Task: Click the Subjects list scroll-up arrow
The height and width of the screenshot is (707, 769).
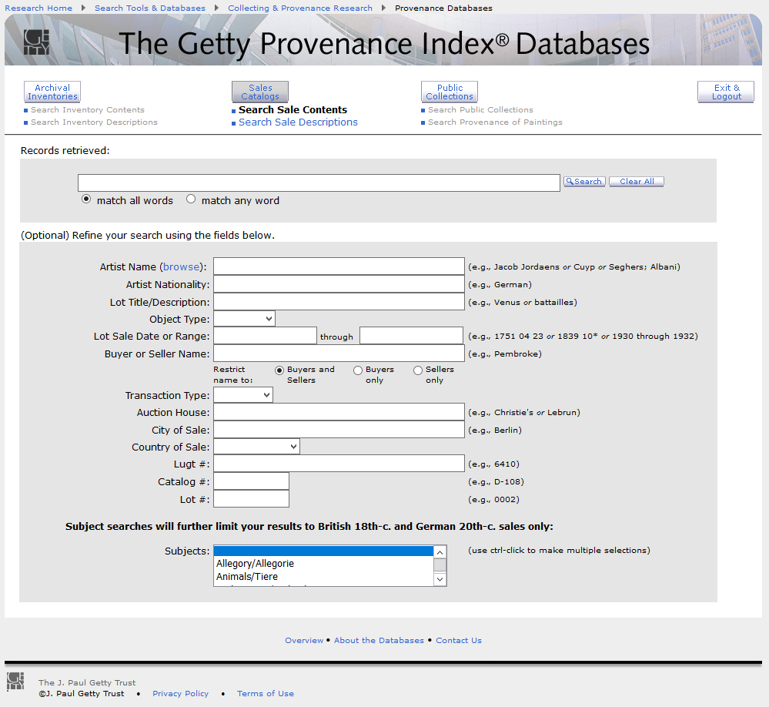Action: pos(440,552)
